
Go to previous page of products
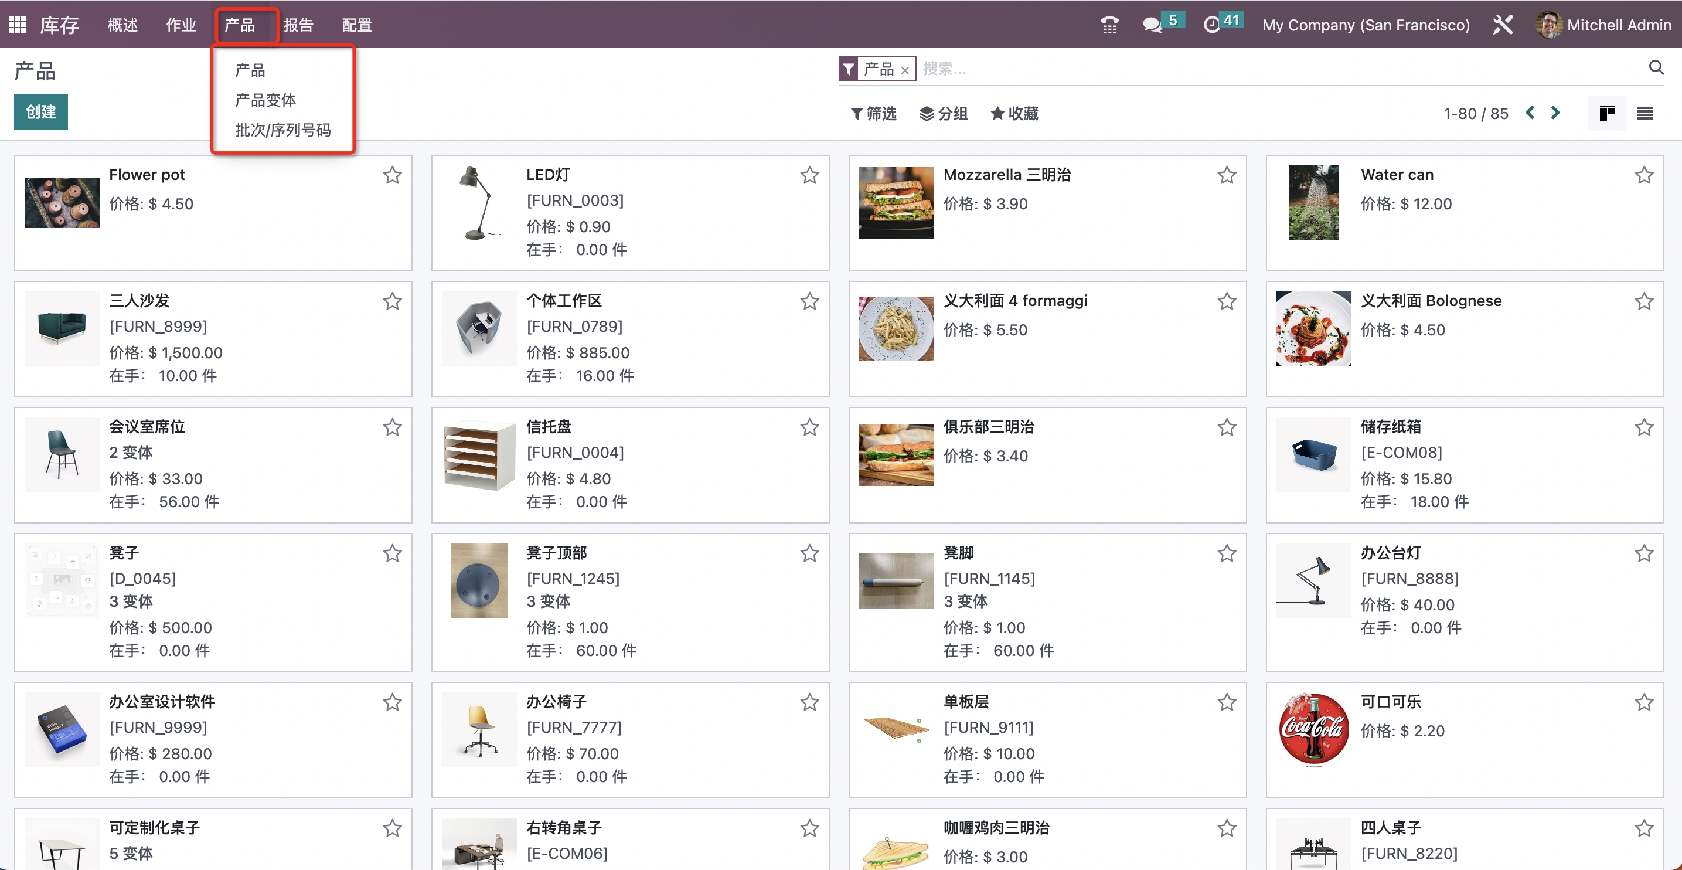tap(1530, 113)
